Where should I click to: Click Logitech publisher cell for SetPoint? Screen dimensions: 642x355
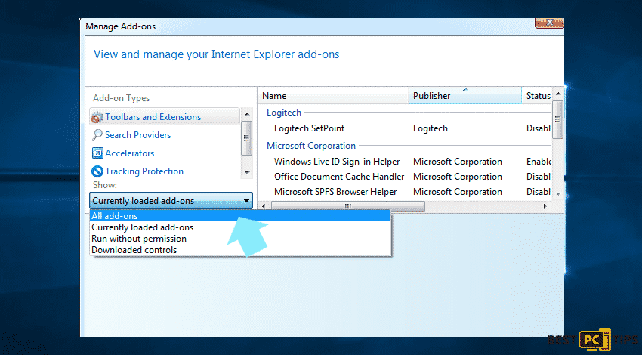[431, 128]
